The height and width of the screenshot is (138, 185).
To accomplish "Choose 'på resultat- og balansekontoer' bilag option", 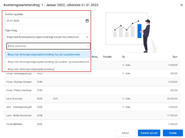I will click(x=48, y=62).
